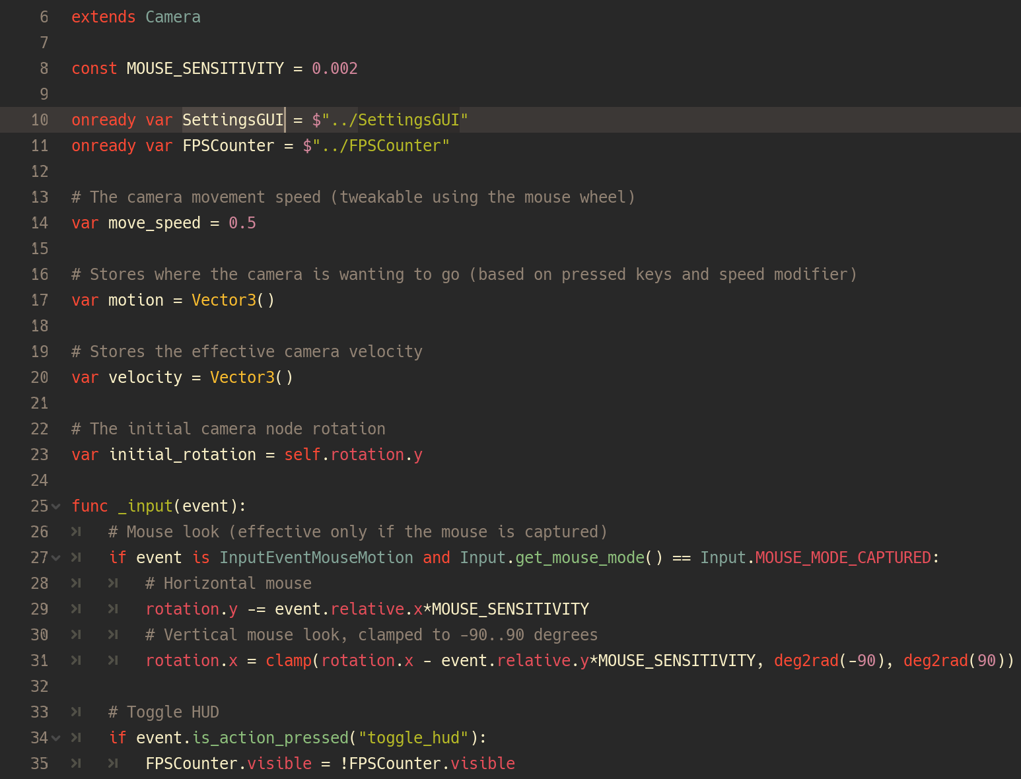Click the 0.5 move_speed value

pos(242,223)
